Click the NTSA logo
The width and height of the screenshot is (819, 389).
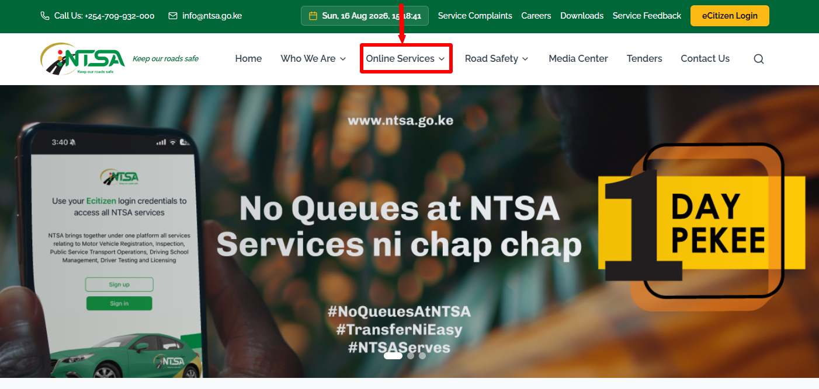coord(82,58)
